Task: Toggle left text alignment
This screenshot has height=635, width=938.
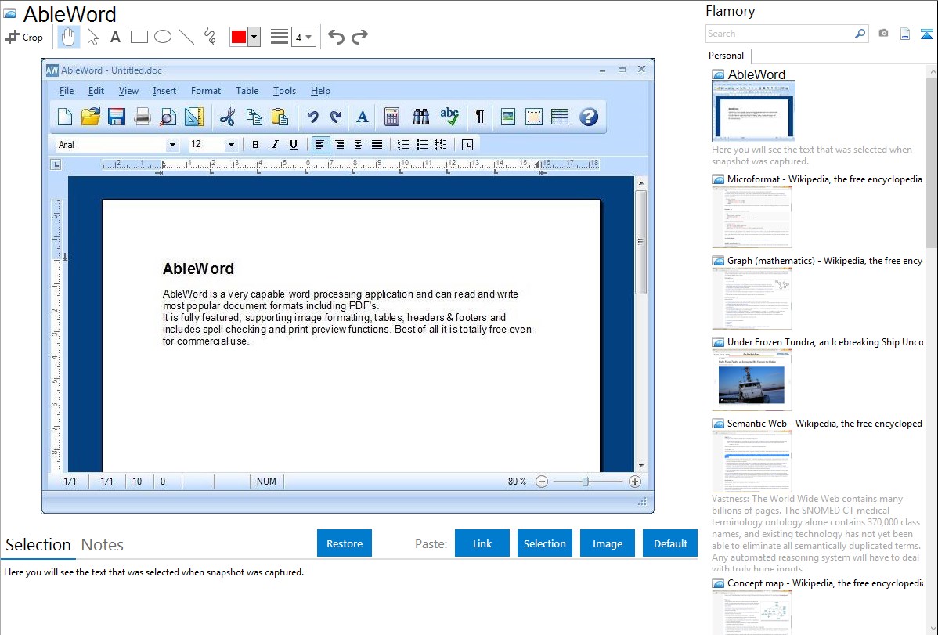Action: [x=320, y=145]
